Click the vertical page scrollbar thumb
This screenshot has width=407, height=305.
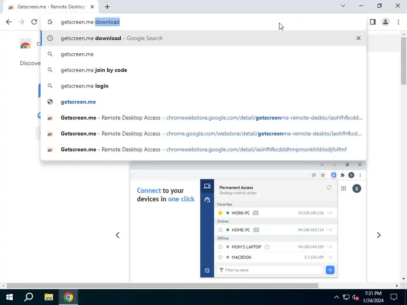[403, 61]
